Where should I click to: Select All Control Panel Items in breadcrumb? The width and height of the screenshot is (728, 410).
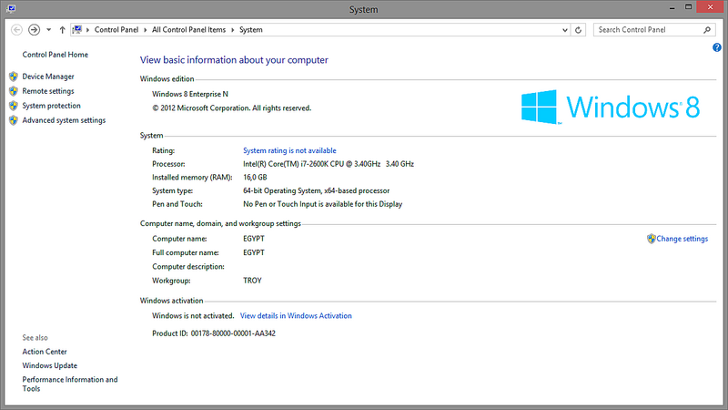(x=189, y=30)
